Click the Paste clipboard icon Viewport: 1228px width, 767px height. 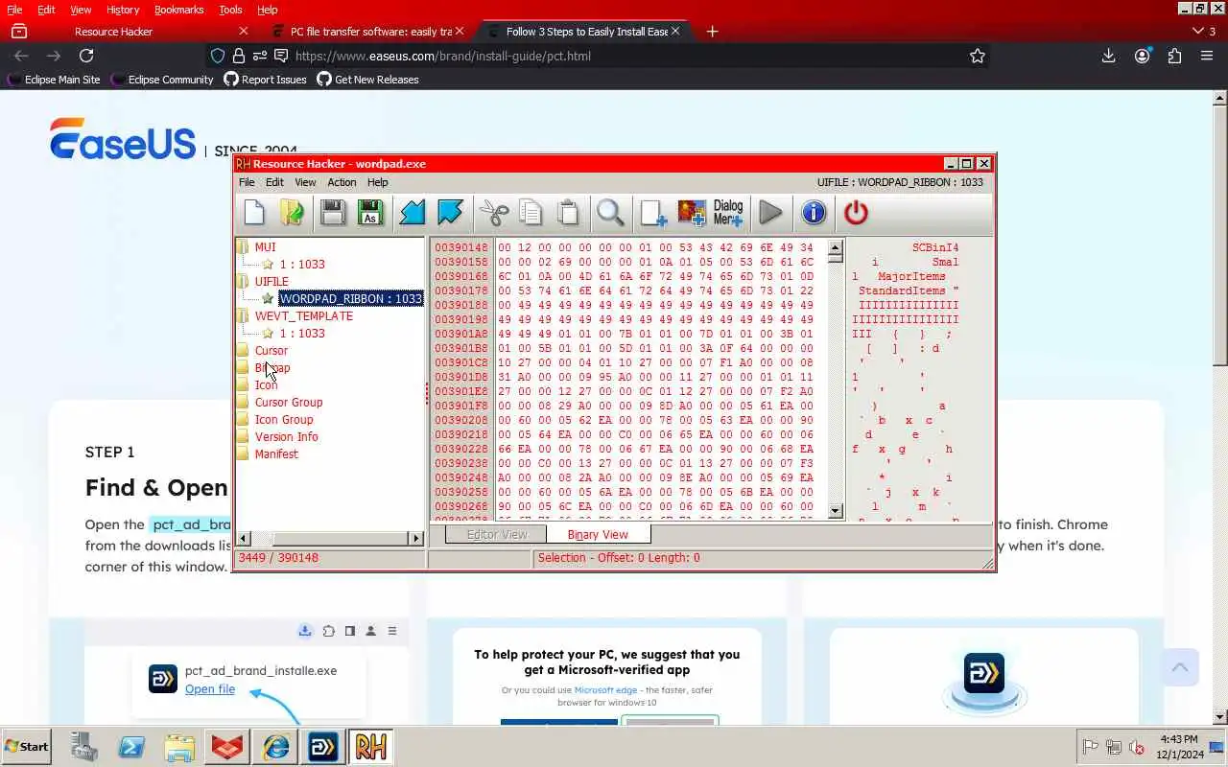568,212
